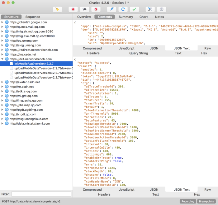The height and width of the screenshot is (205, 218).
Task: Expand the clients1.google.com host node
Action: 2,22
